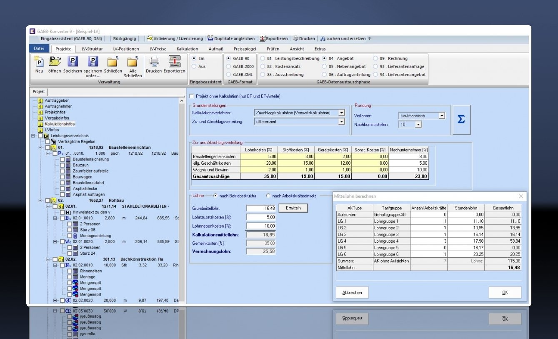Enable Projekt ohne Kalkulation checkbox
Screen dimensions: 558x339
pyautogui.click(x=192, y=96)
